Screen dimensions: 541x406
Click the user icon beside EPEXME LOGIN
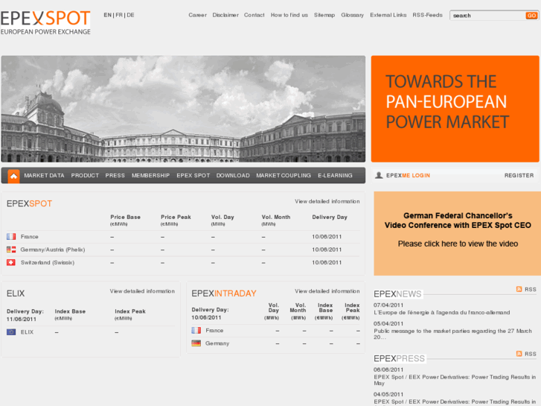click(x=379, y=176)
